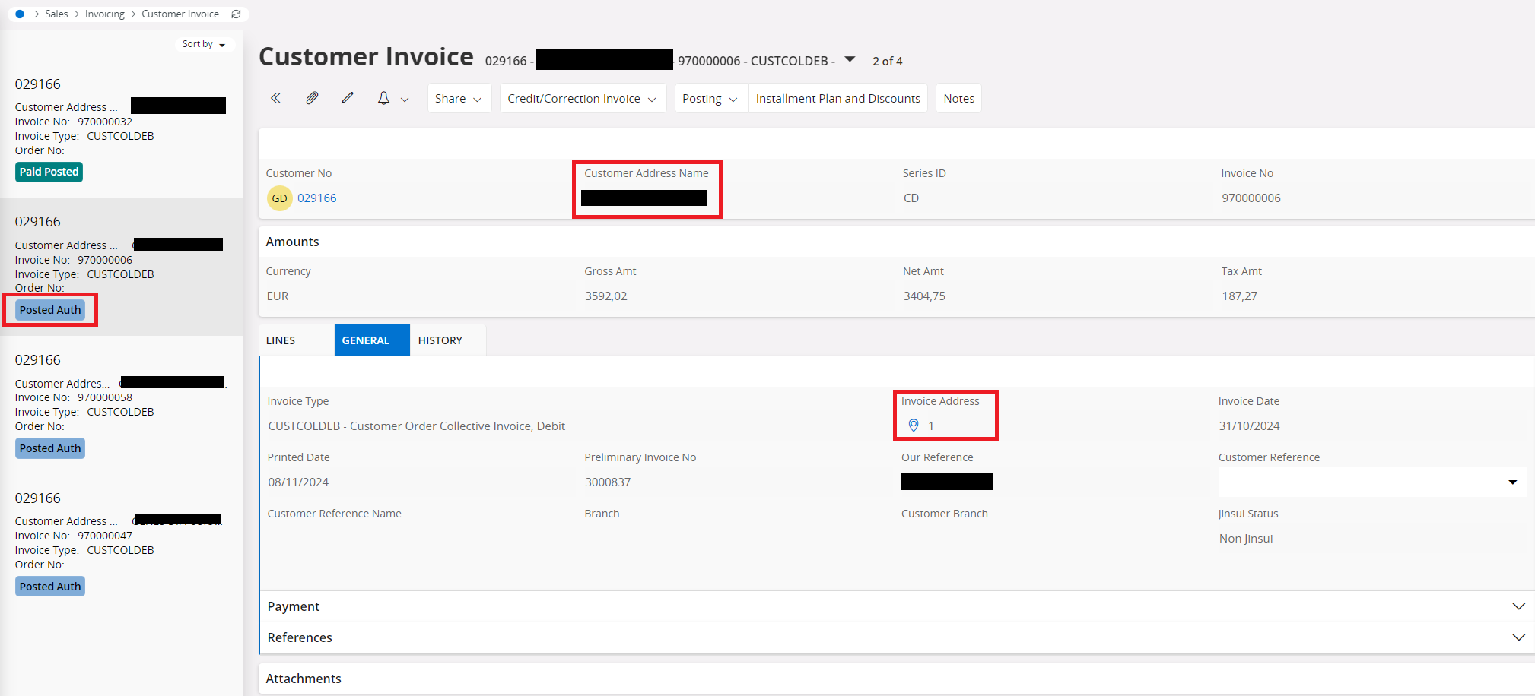Click the GD customer avatar badge
This screenshot has height=696, width=1535.
(280, 198)
